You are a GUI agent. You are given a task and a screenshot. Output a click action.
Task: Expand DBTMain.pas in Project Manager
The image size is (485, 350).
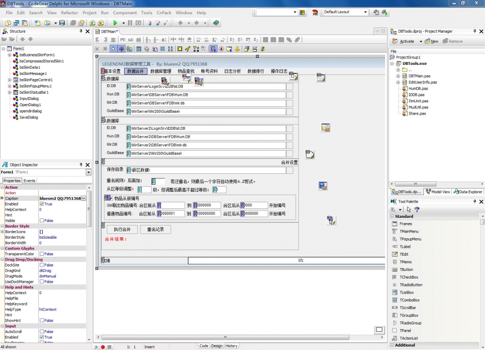(398, 76)
